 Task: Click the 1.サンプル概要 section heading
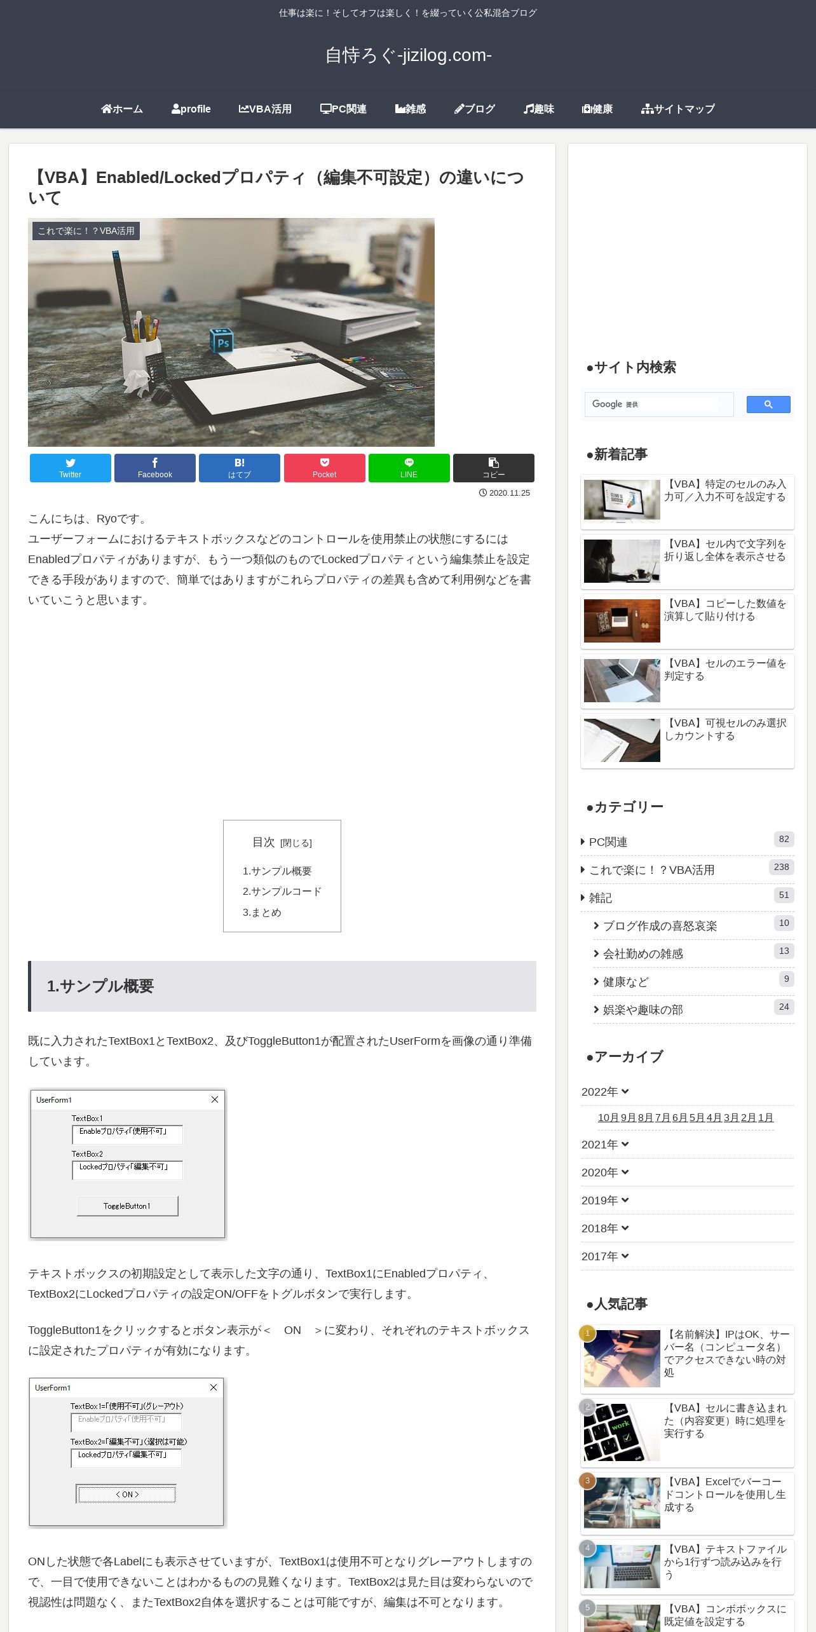click(282, 986)
